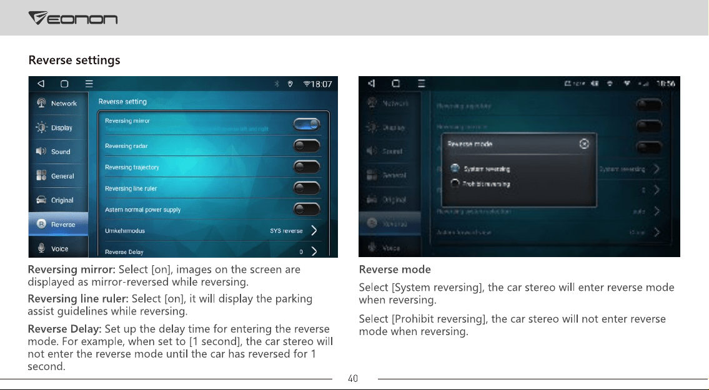Image resolution: width=709 pixels, height=390 pixels.
Task: Open the three-line menu icon in right screenshot
Action: click(422, 83)
